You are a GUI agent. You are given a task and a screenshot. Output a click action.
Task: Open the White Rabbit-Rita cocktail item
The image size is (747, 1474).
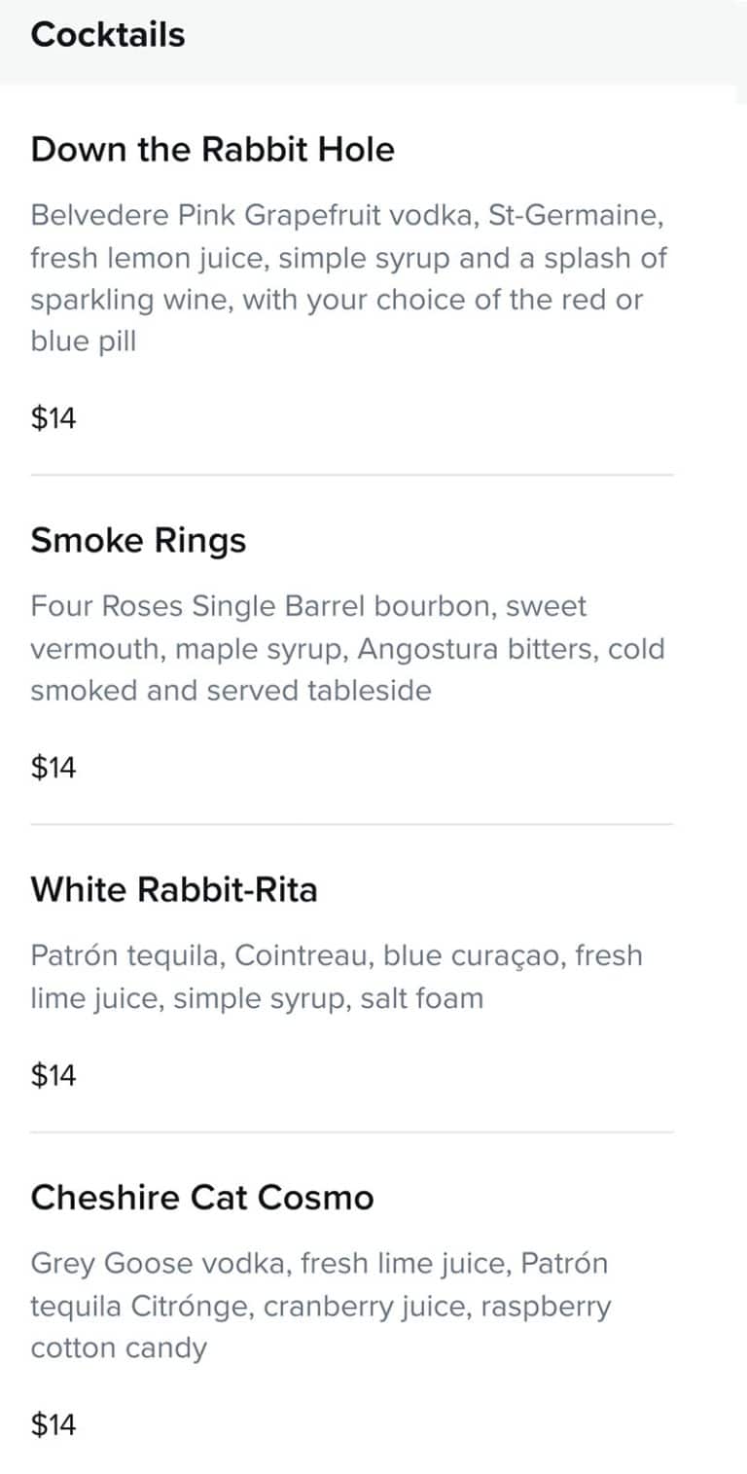pyautogui.click(x=174, y=889)
